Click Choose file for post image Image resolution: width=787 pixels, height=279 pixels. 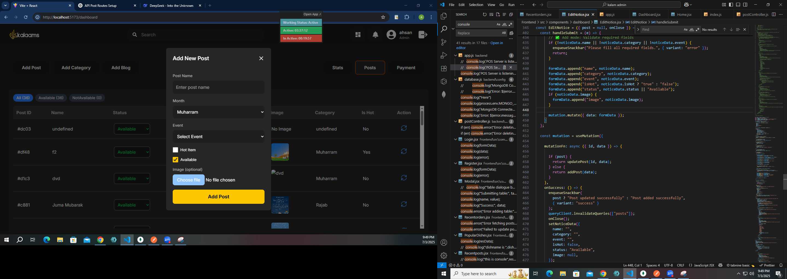189,180
